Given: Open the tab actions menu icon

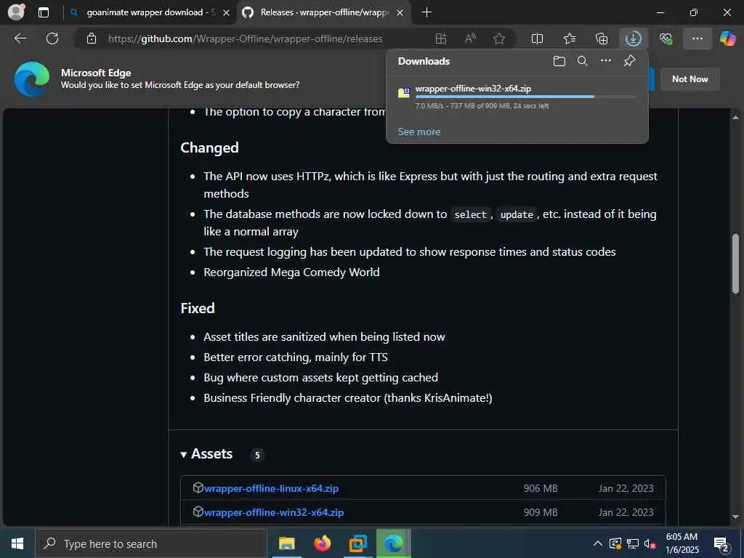Looking at the screenshot, I should (x=44, y=13).
